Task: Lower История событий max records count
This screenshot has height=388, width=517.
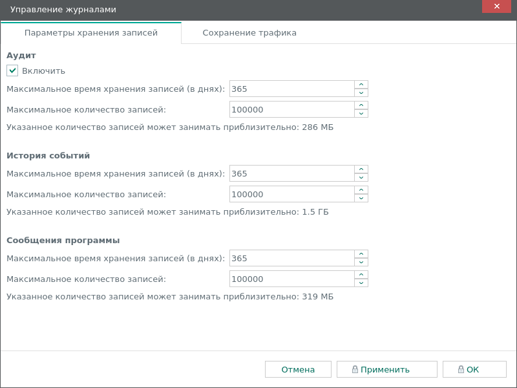Action: 361,199
